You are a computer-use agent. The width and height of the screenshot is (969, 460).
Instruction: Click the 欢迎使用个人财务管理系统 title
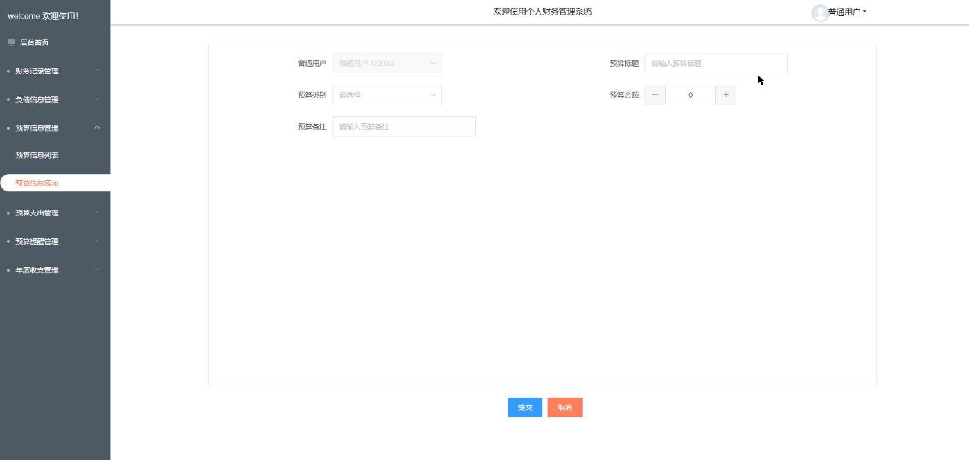pyautogui.click(x=542, y=11)
